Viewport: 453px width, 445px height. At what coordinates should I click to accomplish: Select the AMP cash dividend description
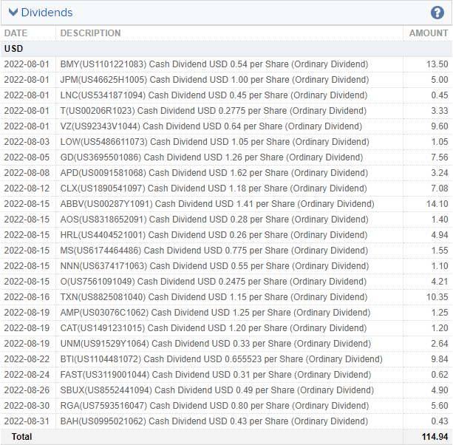(x=215, y=313)
